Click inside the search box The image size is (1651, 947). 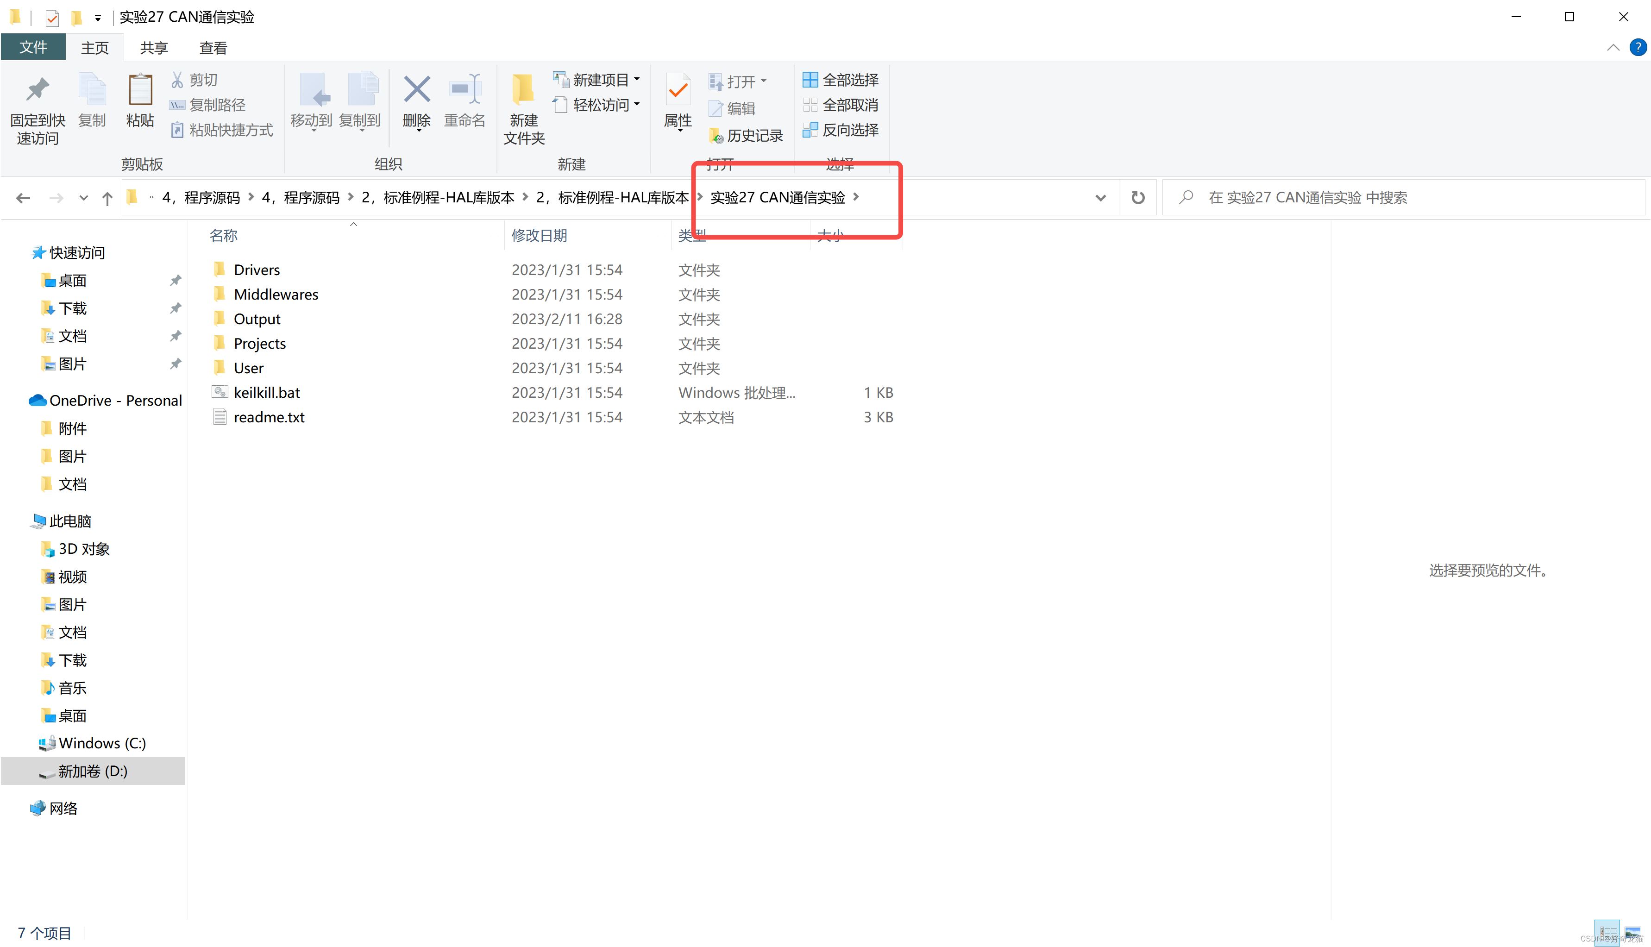(x=1366, y=197)
